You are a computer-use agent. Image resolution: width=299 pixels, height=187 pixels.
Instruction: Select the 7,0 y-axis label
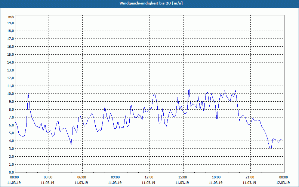pyautogui.click(x=11, y=117)
